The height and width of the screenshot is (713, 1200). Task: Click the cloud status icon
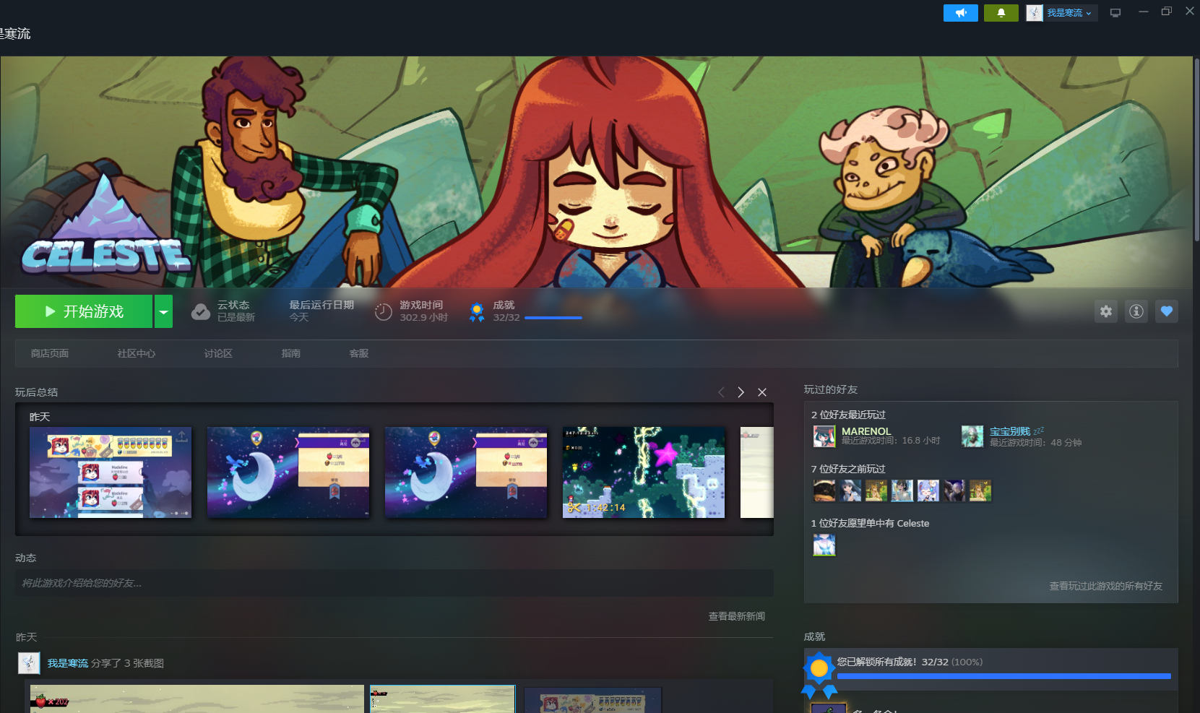coord(200,312)
